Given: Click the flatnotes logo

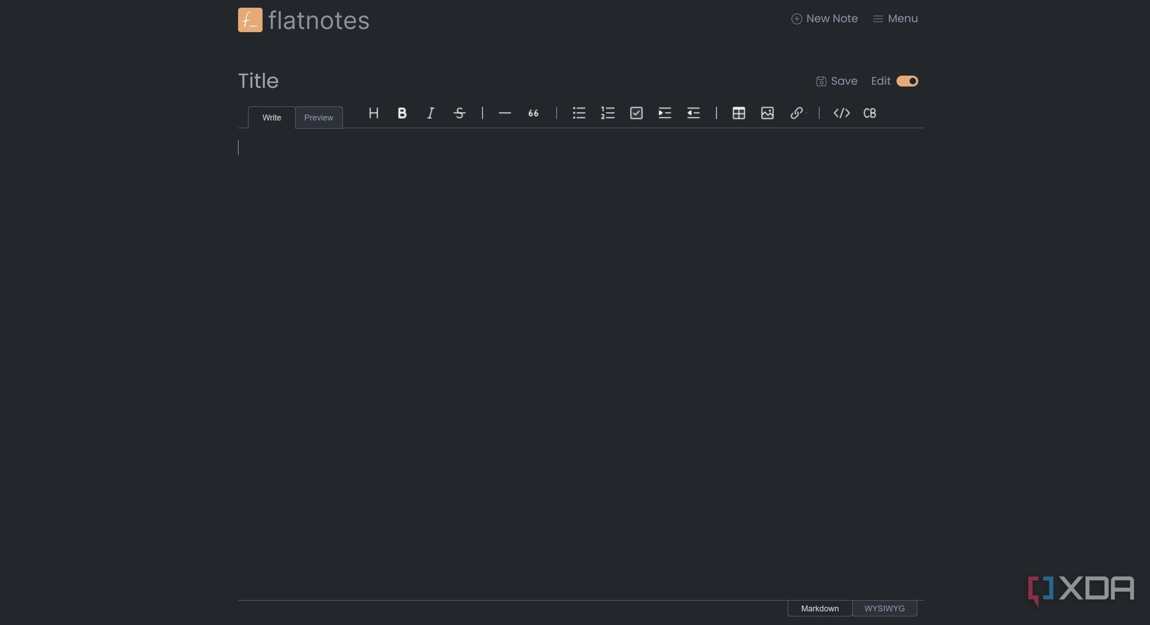Looking at the screenshot, I should (304, 20).
